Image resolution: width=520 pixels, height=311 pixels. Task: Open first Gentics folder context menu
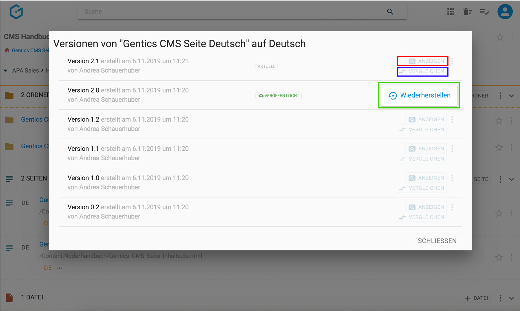pos(512,121)
